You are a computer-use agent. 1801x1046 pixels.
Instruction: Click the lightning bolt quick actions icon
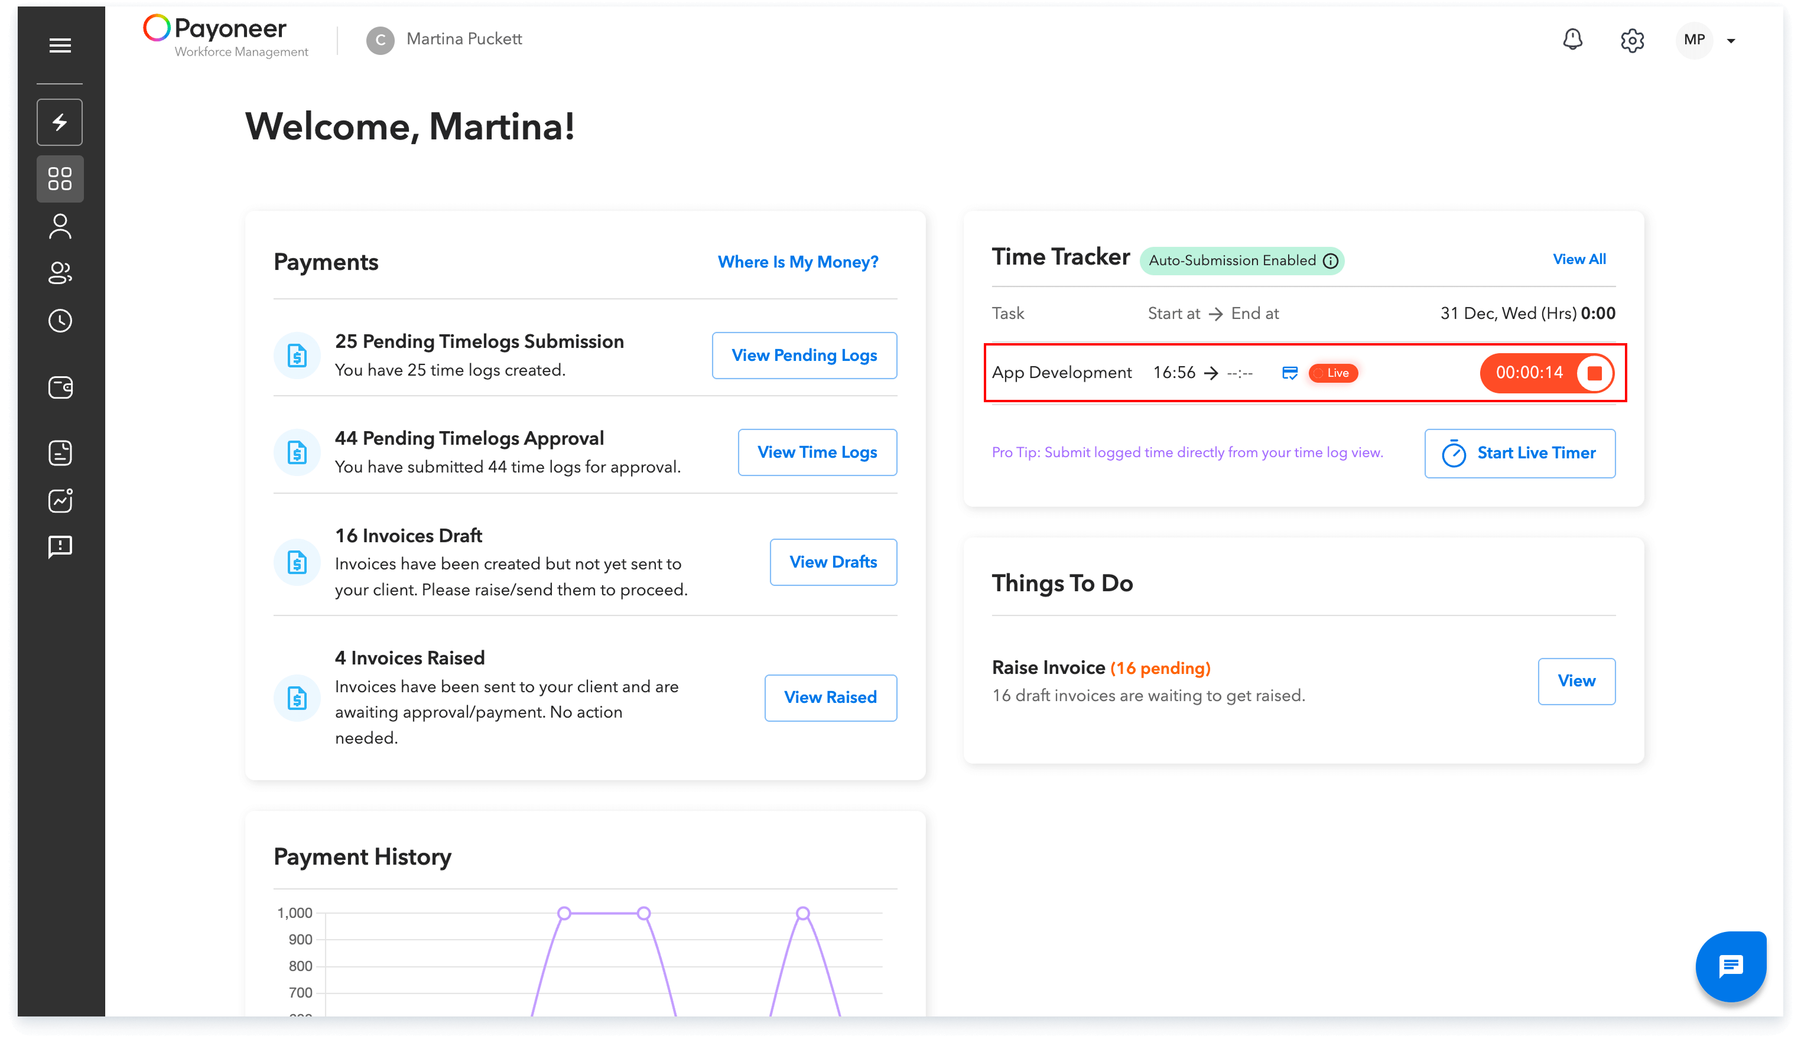(60, 122)
